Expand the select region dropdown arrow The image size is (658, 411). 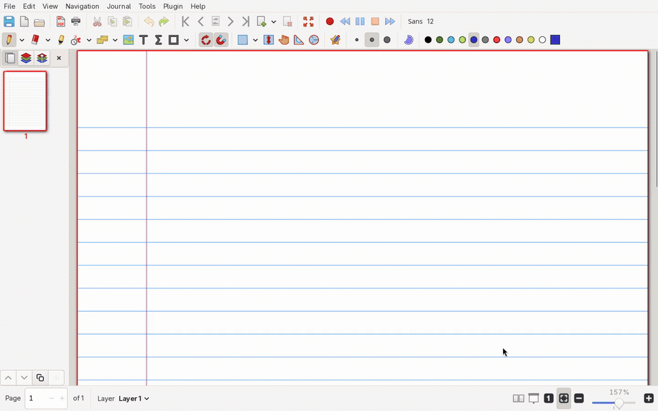coord(255,40)
